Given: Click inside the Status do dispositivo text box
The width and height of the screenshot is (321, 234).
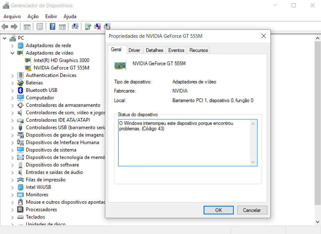Looking at the screenshot, I should [x=187, y=143].
